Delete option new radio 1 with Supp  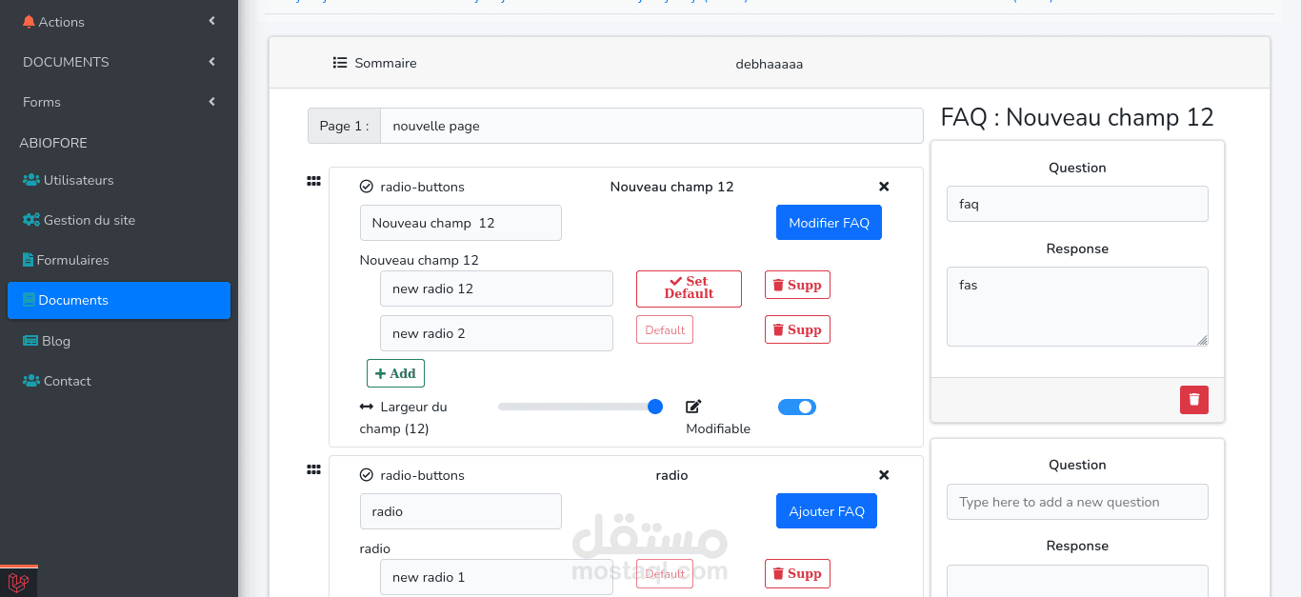coord(797,573)
